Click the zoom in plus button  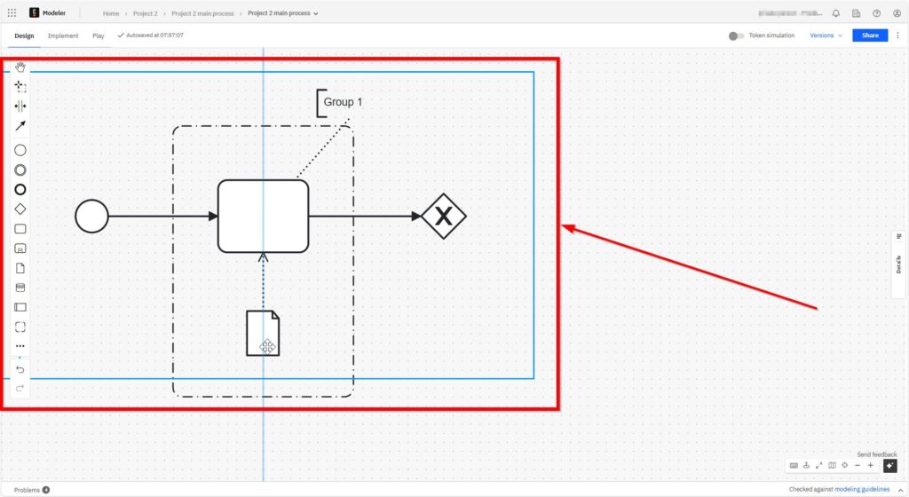tap(870, 465)
